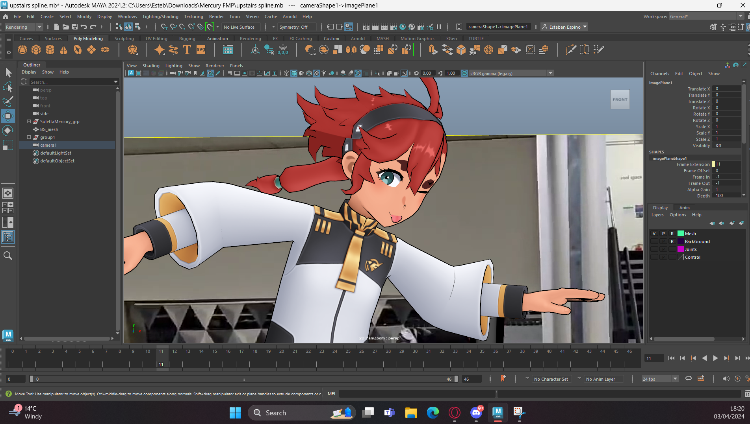Toggle visibility box of Joints layer
The image size is (750, 424).
[654, 249]
